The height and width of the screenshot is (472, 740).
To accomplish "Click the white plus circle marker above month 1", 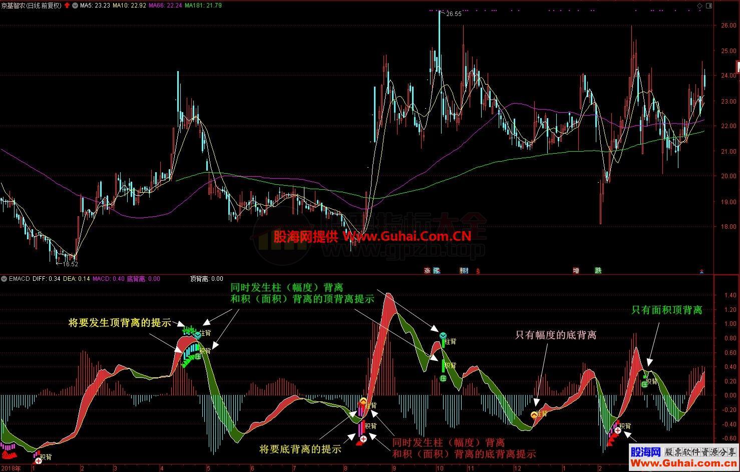I will (39, 460).
